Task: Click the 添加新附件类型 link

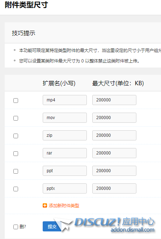Action: click(x=64, y=206)
